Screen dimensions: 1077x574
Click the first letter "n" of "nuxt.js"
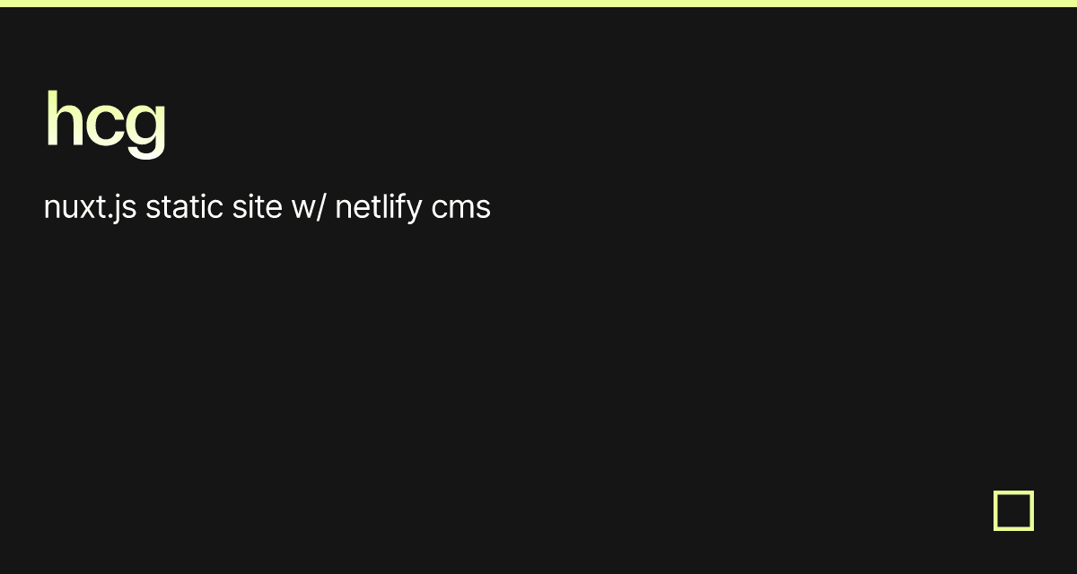[x=51, y=210]
